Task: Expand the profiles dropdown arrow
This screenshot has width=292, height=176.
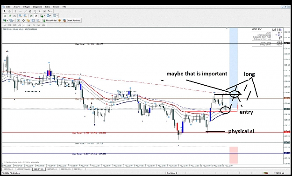Action: click(14, 20)
